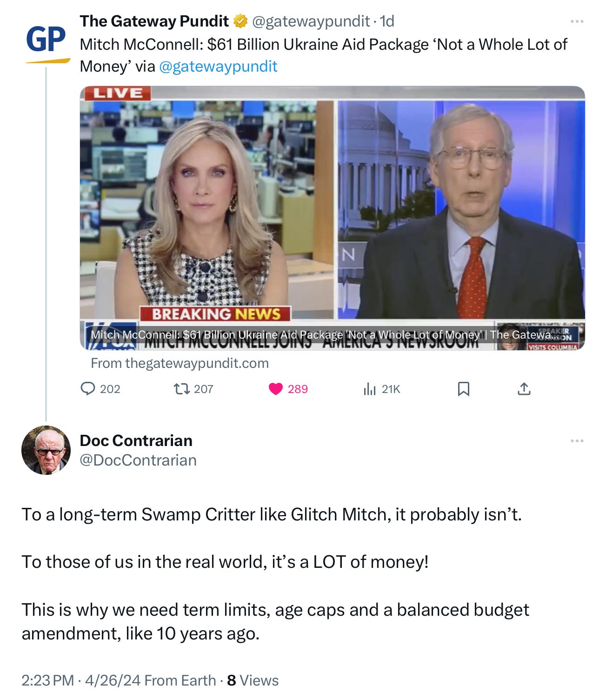Click the share upload icon
The width and height of the screenshot is (606, 699).
point(524,388)
